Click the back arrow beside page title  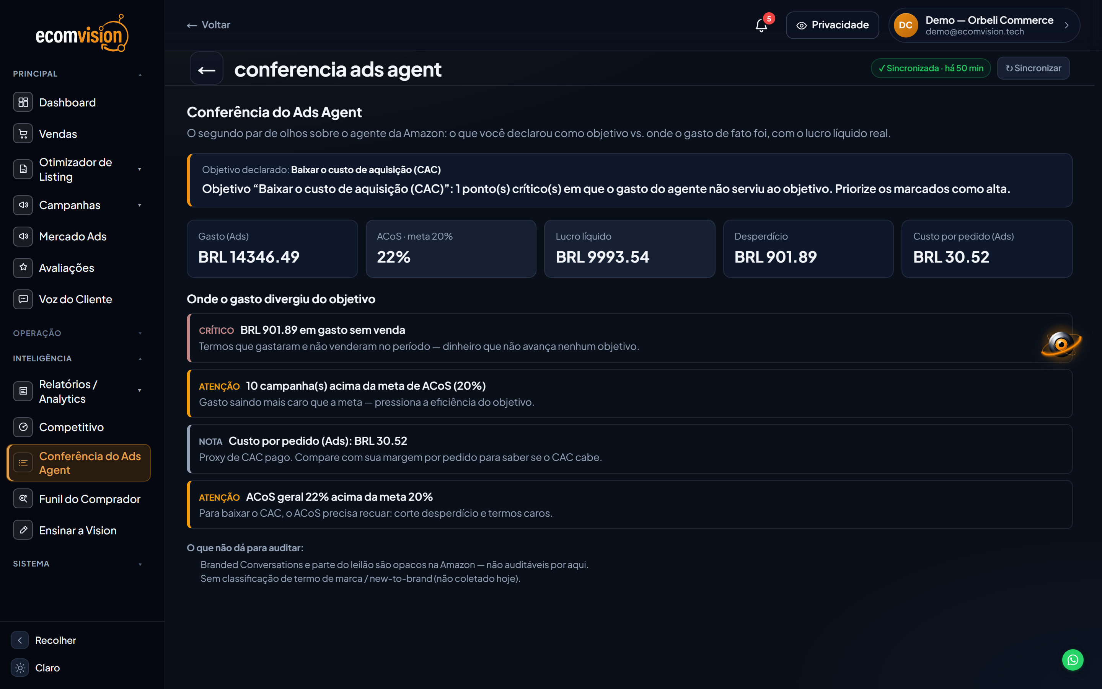(x=206, y=69)
